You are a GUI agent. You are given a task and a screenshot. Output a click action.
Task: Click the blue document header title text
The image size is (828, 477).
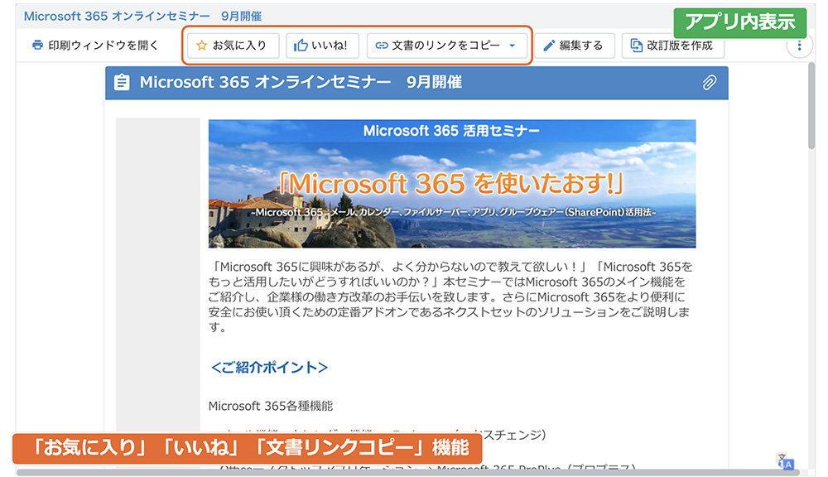tap(301, 83)
